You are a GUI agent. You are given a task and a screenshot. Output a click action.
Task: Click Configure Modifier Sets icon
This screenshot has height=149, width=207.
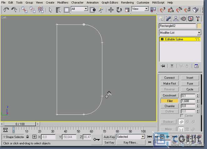pyautogui.click(x=196, y=66)
